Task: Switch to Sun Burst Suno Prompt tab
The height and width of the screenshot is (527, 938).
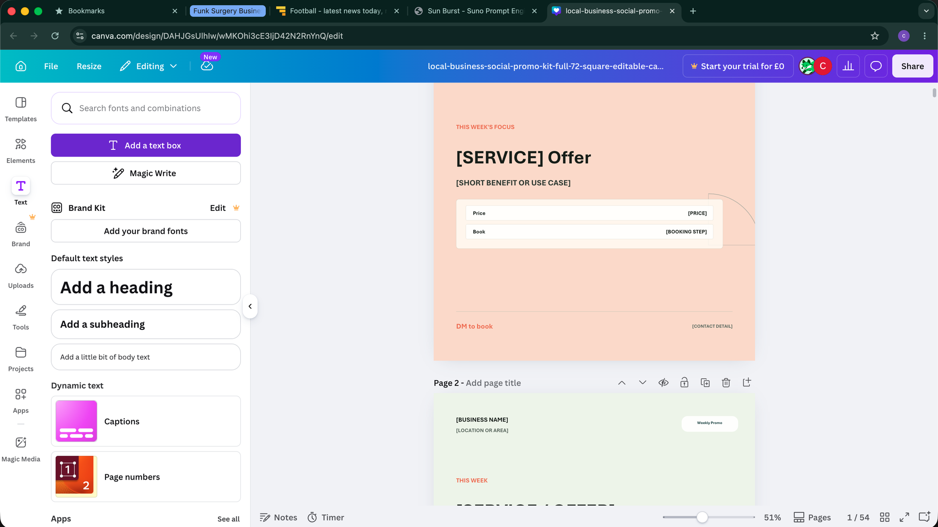Action: 475,11
